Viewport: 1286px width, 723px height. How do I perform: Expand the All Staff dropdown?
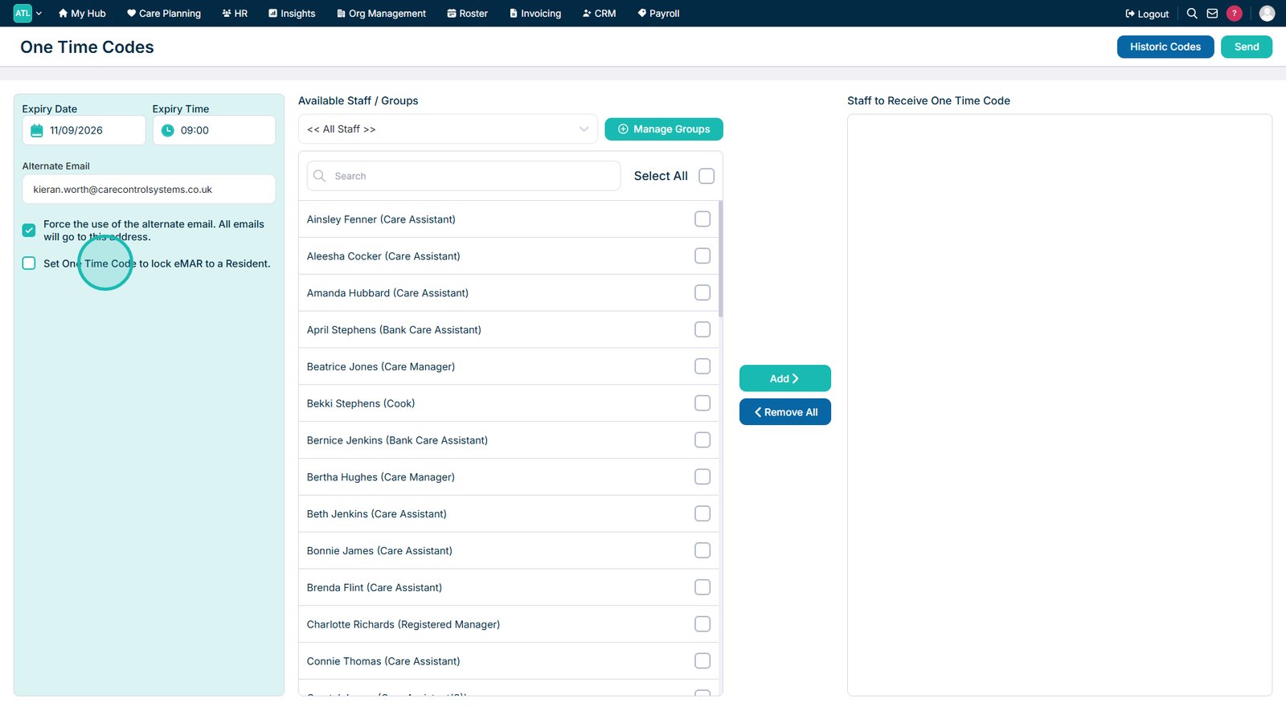click(448, 129)
